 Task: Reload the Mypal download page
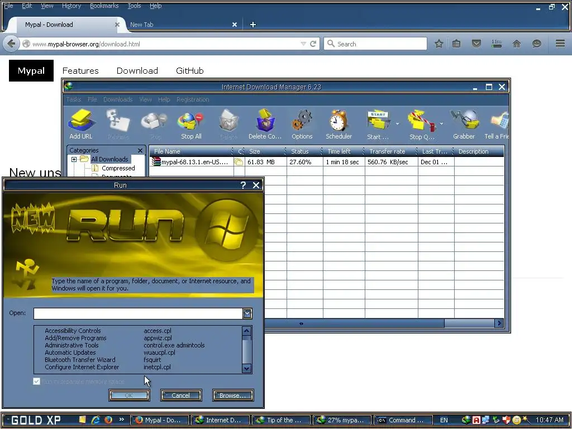coord(313,44)
